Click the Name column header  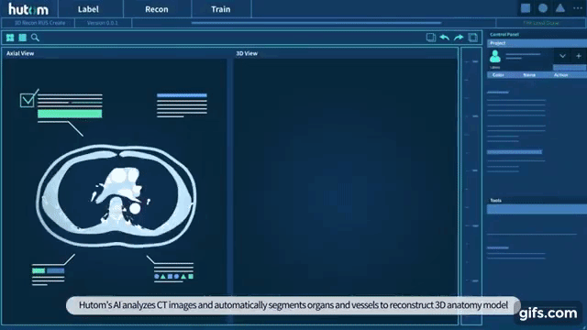point(529,75)
